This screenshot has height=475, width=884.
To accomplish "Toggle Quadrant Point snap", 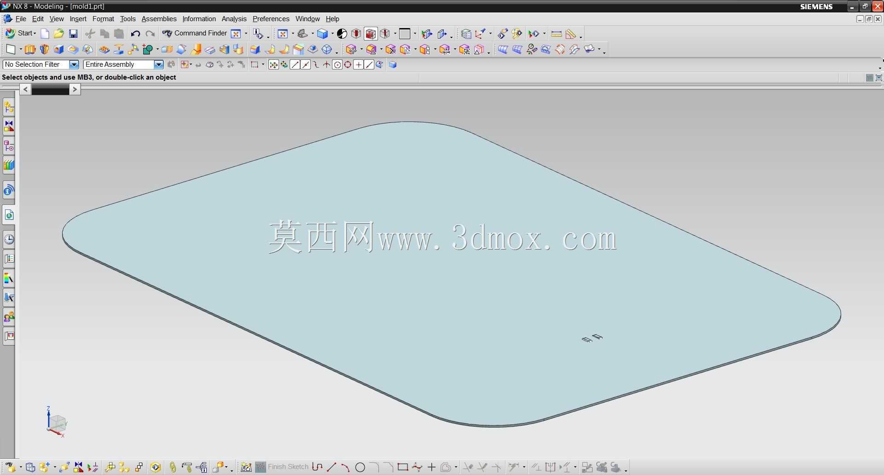I will click(x=348, y=65).
